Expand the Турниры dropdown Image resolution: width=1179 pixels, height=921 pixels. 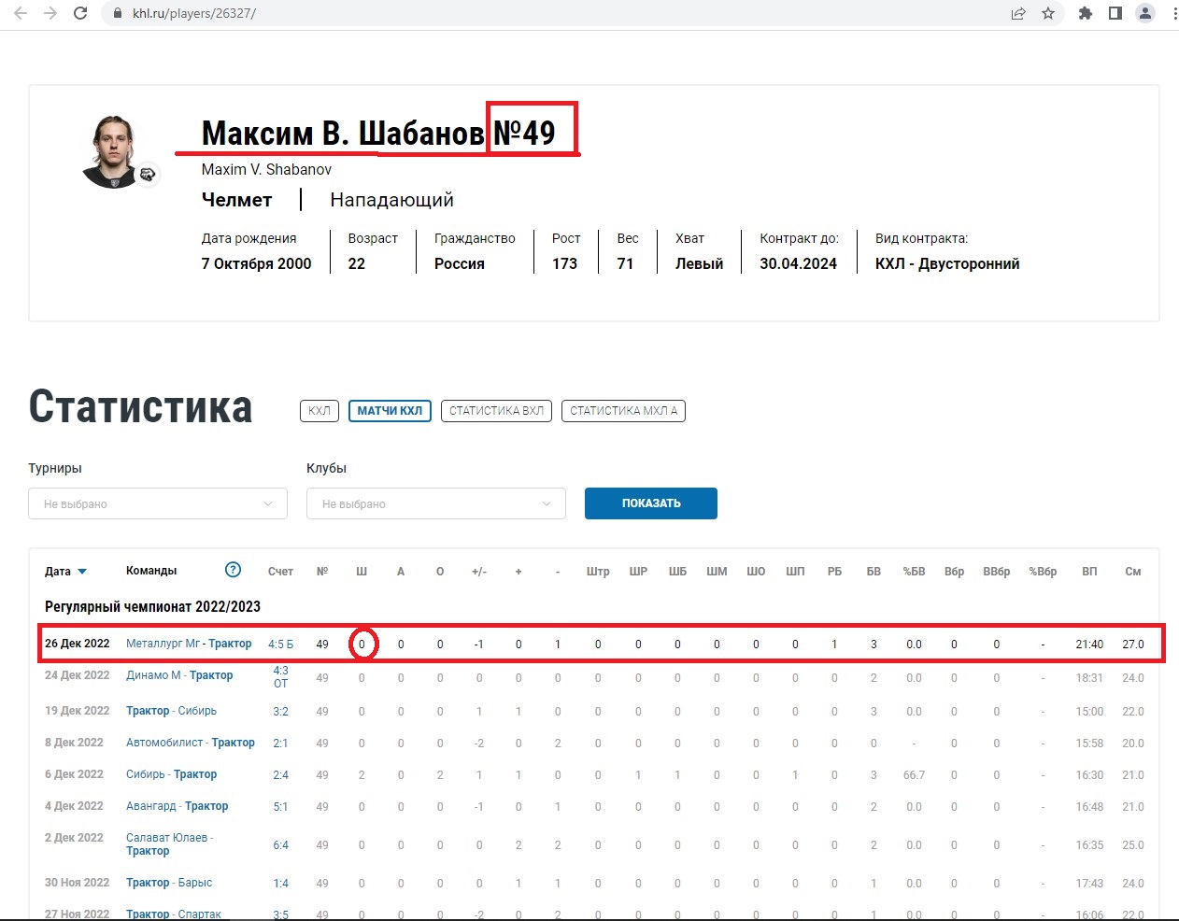pyautogui.click(x=158, y=503)
